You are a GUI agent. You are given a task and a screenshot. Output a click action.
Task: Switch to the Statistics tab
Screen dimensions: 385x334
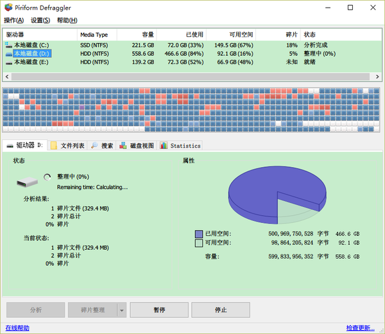(180, 146)
